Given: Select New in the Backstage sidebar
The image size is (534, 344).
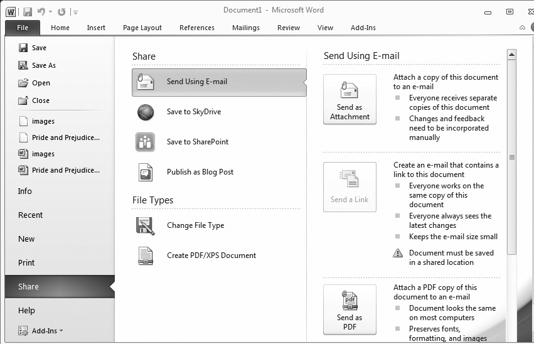Looking at the screenshot, I should (60, 239).
